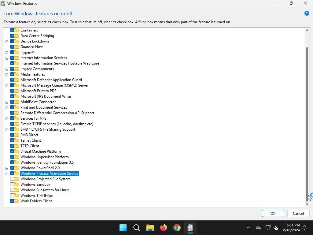
Task: Click the SMB Direct folder icon
Action: [17, 135]
